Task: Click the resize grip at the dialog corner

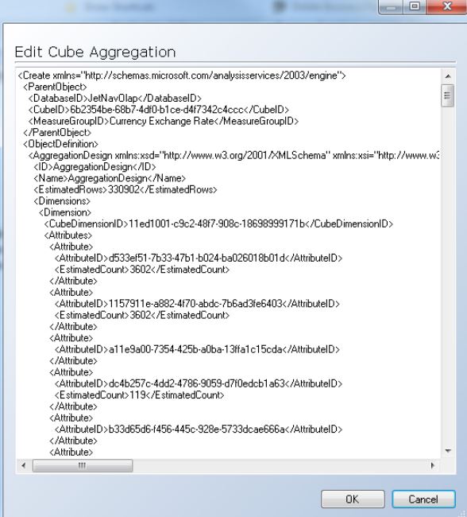Action: click(x=462, y=513)
